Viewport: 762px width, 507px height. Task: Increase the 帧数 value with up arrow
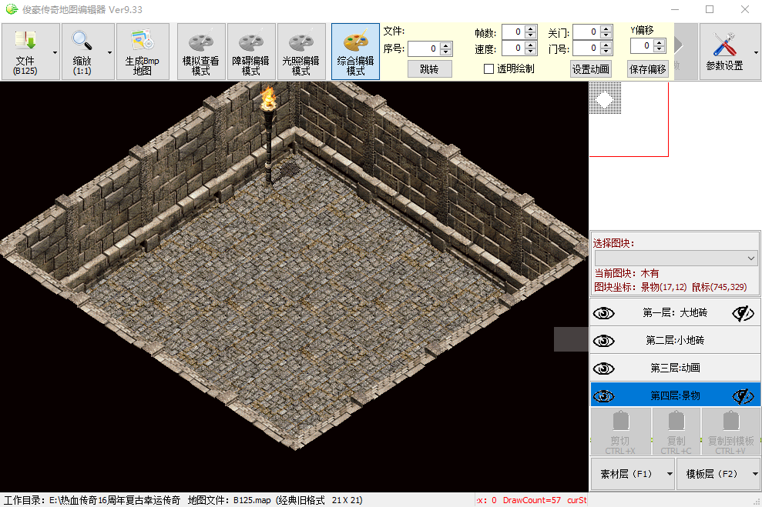[531, 29]
